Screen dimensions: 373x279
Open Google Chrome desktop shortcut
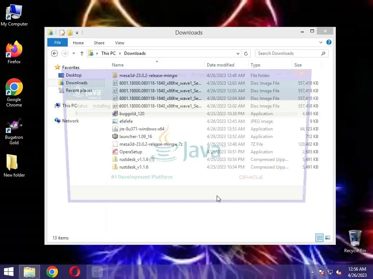click(x=14, y=93)
